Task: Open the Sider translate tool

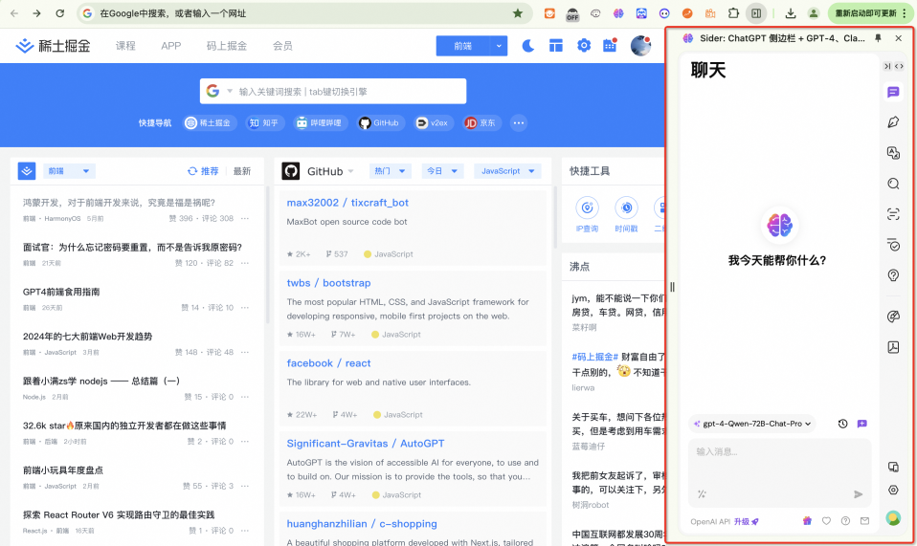Action: (x=893, y=153)
